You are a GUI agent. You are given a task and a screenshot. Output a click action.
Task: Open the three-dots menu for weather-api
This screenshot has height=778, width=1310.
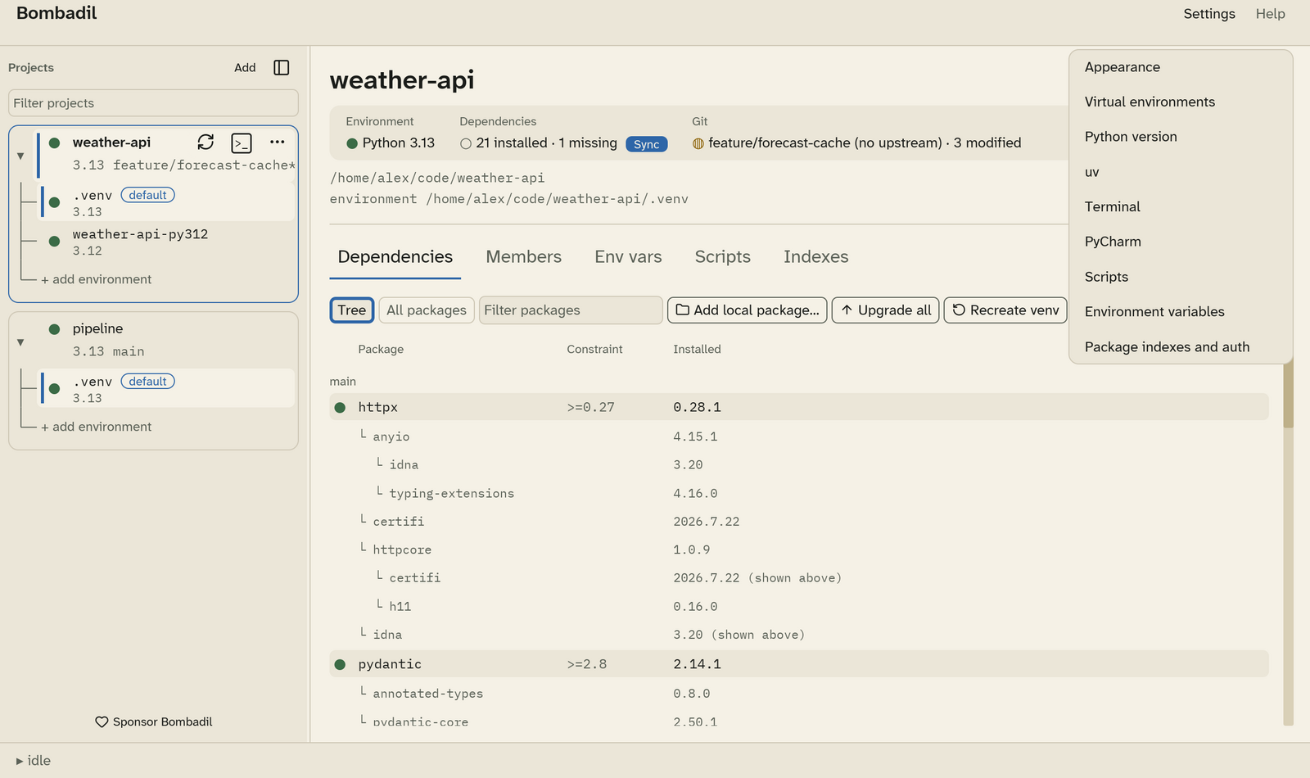pyautogui.click(x=278, y=142)
